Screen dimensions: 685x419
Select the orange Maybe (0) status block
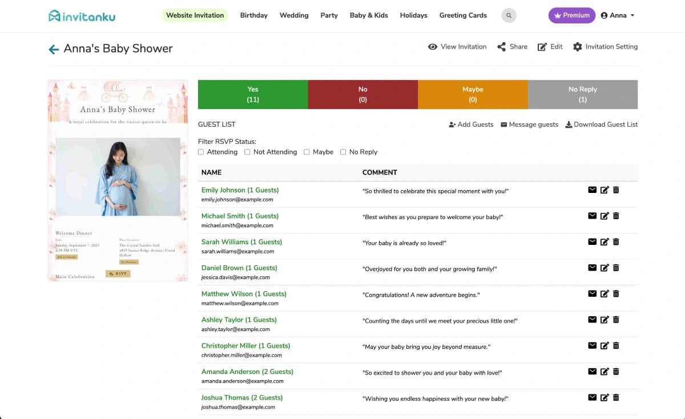[x=473, y=94]
